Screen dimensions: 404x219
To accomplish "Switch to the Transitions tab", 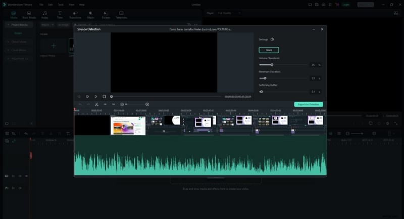I will pos(75,15).
